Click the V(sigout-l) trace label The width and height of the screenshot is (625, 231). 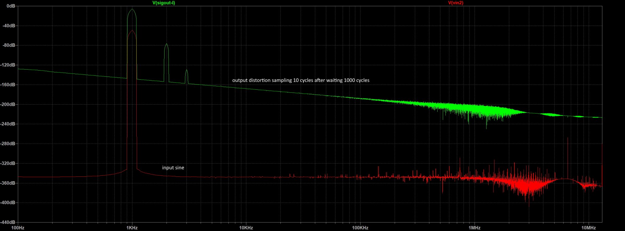click(164, 3)
